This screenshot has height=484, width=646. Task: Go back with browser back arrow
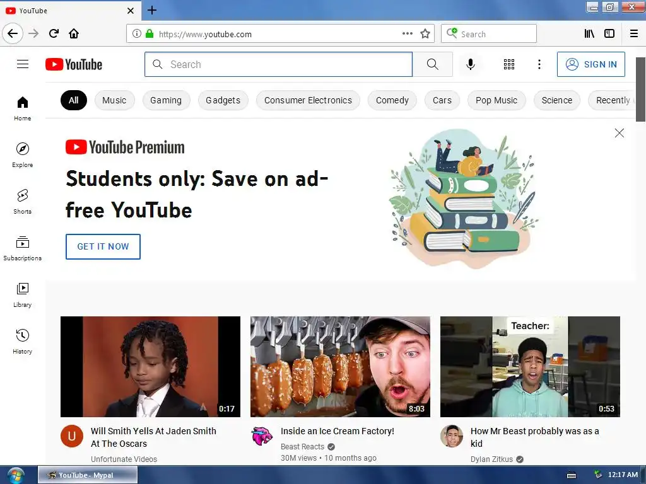(13, 33)
